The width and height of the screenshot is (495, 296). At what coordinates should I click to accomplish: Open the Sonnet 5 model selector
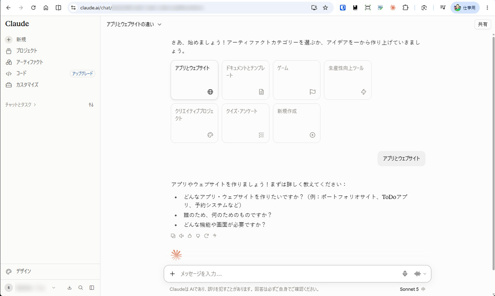coord(413,289)
